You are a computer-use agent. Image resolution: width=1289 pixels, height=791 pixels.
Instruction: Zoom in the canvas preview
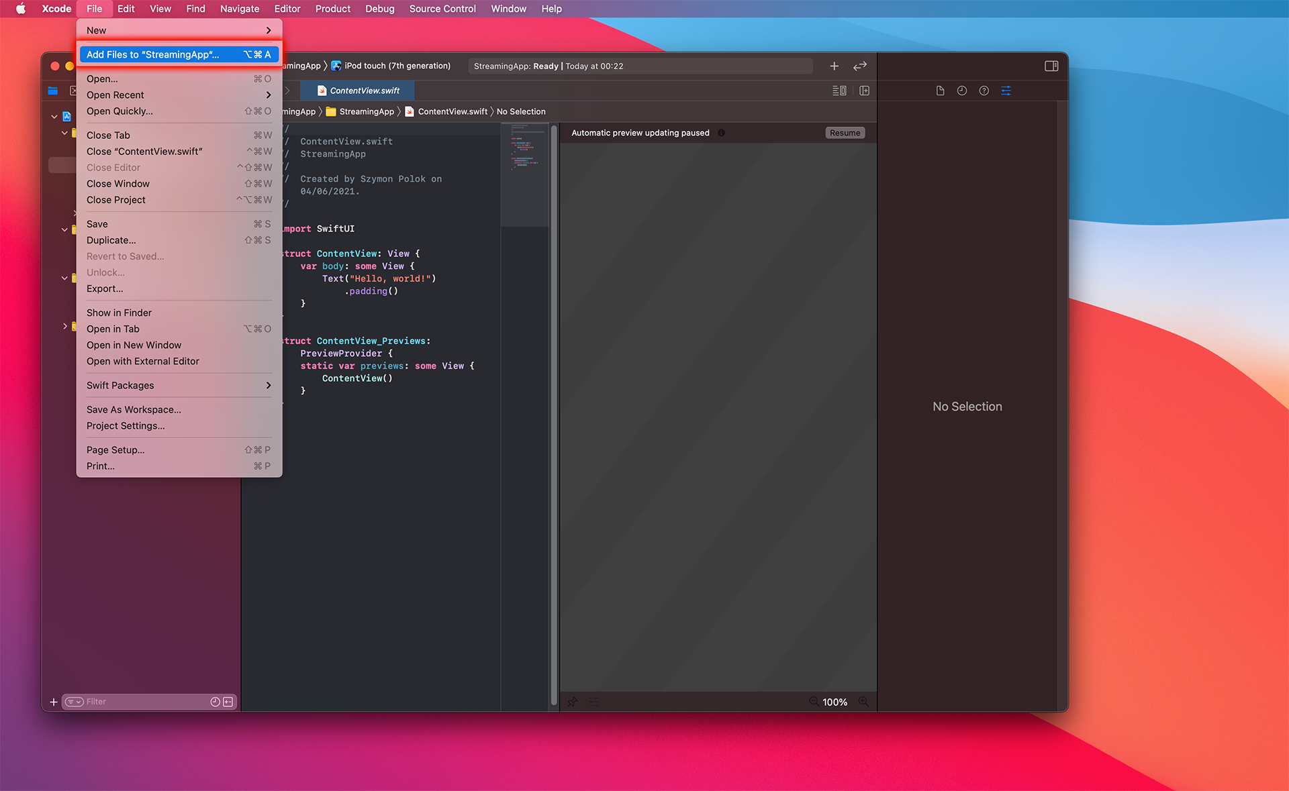coord(863,701)
